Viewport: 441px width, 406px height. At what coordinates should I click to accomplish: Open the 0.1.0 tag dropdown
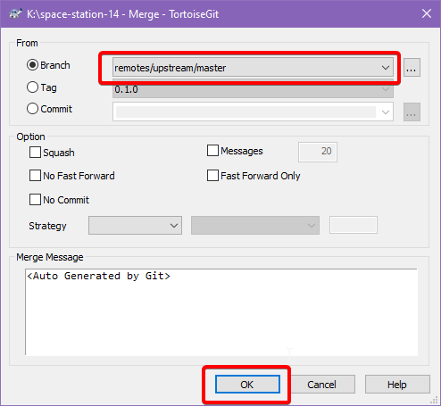coord(253,89)
